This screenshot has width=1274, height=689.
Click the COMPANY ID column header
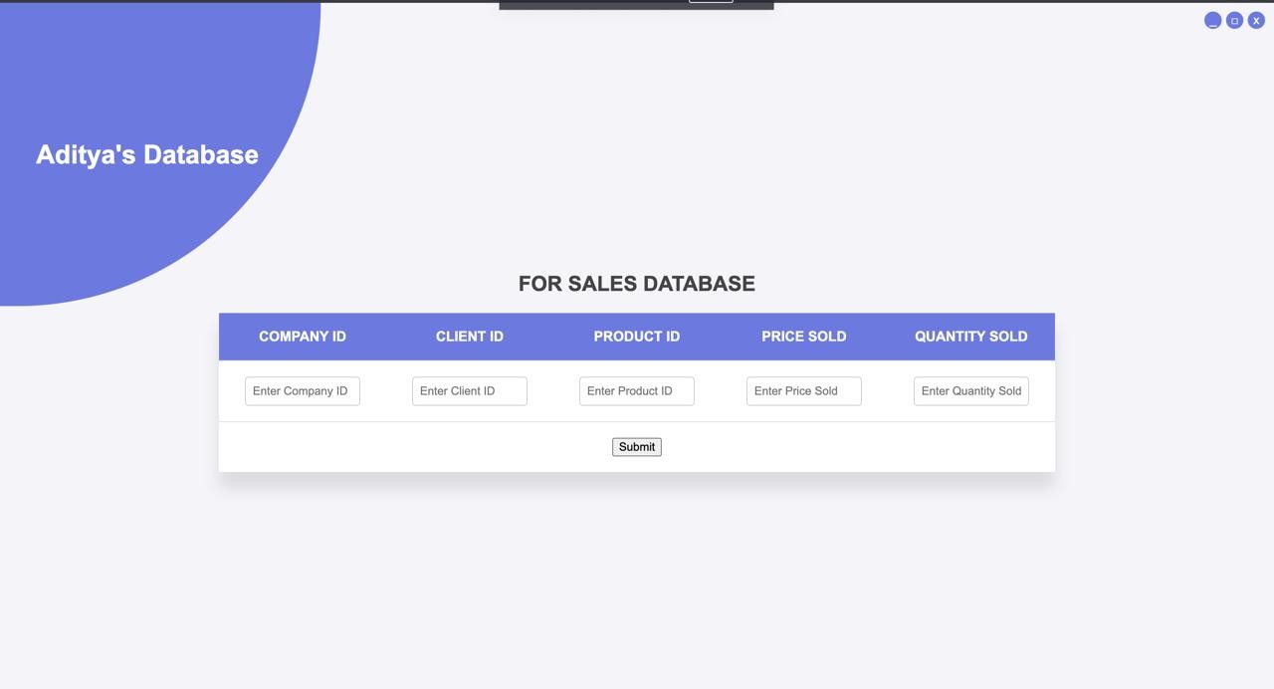303,337
